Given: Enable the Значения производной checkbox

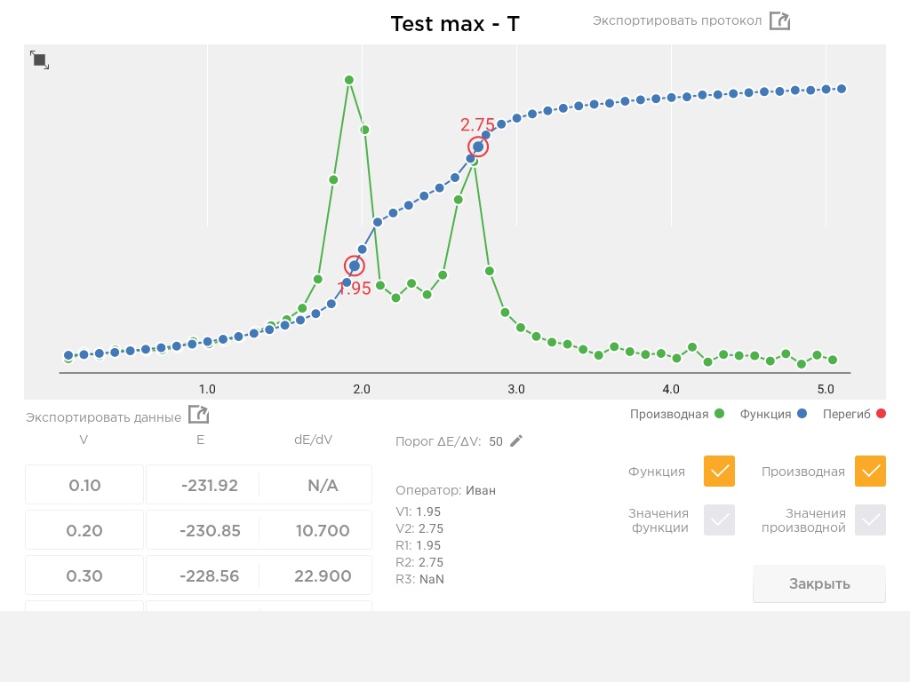Looking at the screenshot, I should coord(870,520).
